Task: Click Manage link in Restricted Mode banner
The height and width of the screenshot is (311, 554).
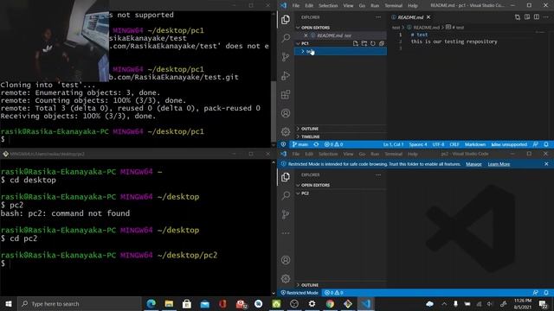Action: 473,164
